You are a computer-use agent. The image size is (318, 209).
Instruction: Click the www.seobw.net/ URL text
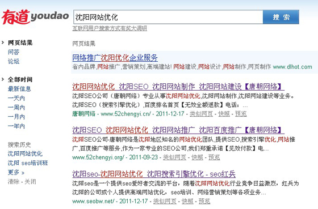tap(93, 201)
